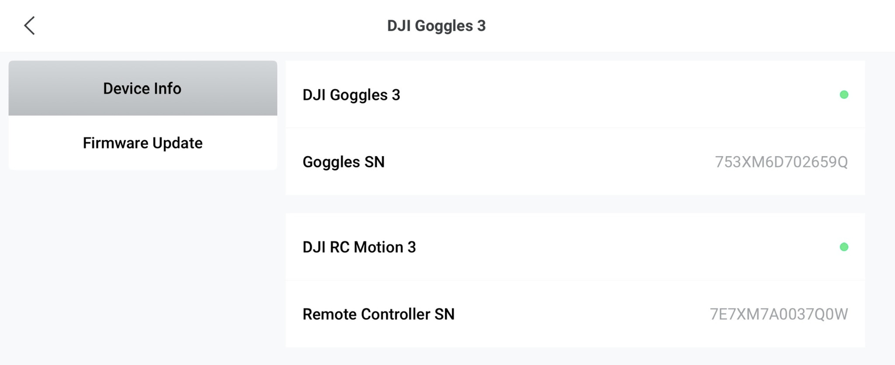Click the Remote Controller SN label
This screenshot has width=895, height=365.
pyautogui.click(x=378, y=314)
